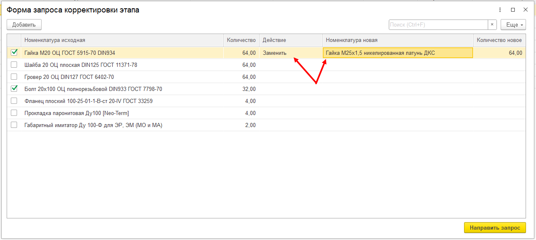Tick the checkbox for Гровер 20 ОЦ
The width and height of the screenshot is (536, 240).
pyautogui.click(x=14, y=77)
